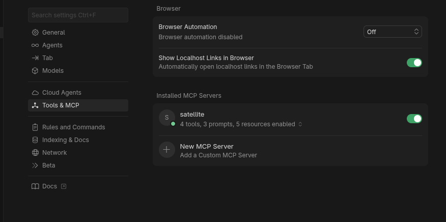This screenshot has width=446, height=222.
Task: Click the satellite server avatar icon
Action: (166, 118)
